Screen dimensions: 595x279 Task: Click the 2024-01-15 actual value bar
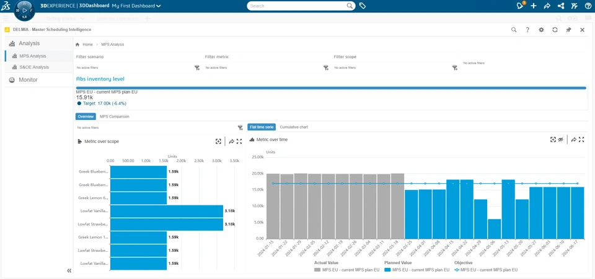coord(273,207)
